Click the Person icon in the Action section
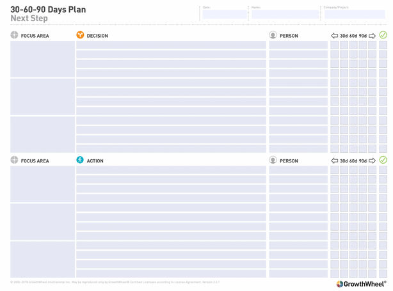 273,160
